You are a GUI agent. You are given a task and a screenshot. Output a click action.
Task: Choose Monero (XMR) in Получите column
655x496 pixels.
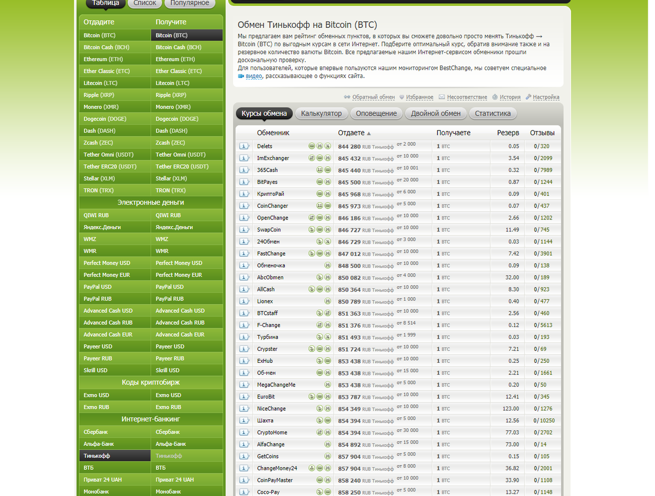(187, 107)
